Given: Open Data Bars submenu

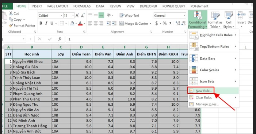Looking at the screenshot, I should (213, 58).
